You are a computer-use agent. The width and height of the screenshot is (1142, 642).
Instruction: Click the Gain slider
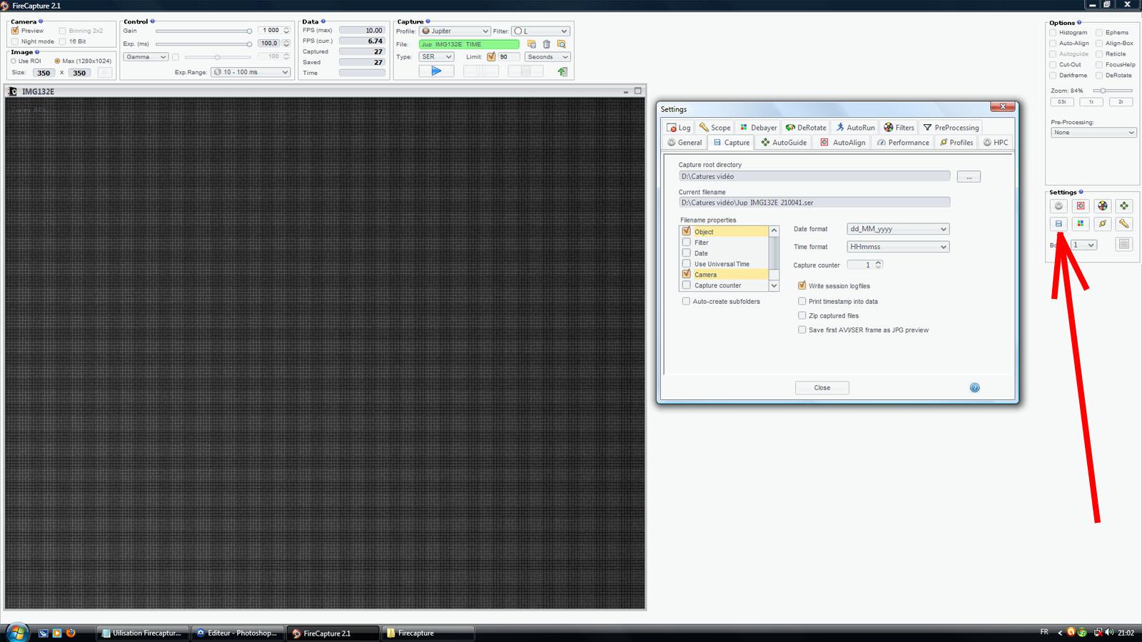(203, 31)
